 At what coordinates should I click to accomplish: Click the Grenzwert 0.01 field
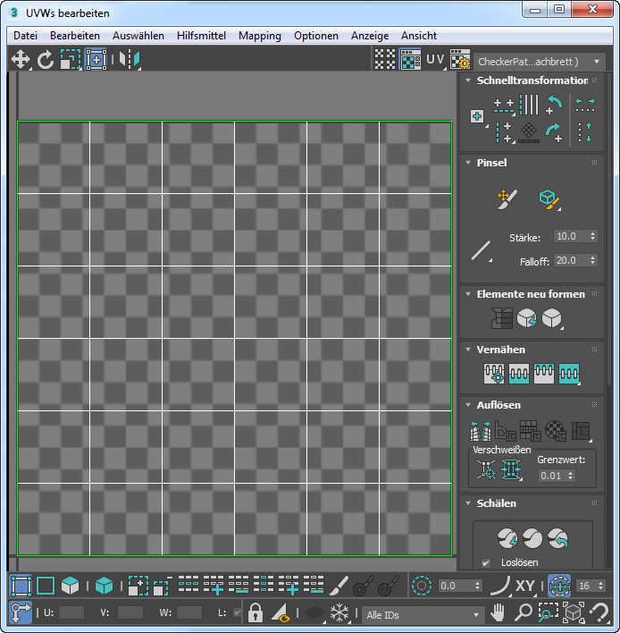(x=552, y=476)
